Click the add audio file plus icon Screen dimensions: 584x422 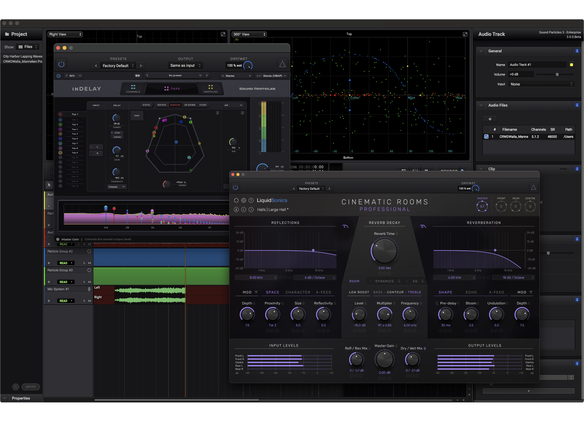490,119
